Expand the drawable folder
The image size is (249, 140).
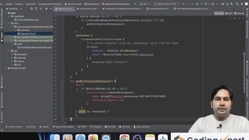12,54
